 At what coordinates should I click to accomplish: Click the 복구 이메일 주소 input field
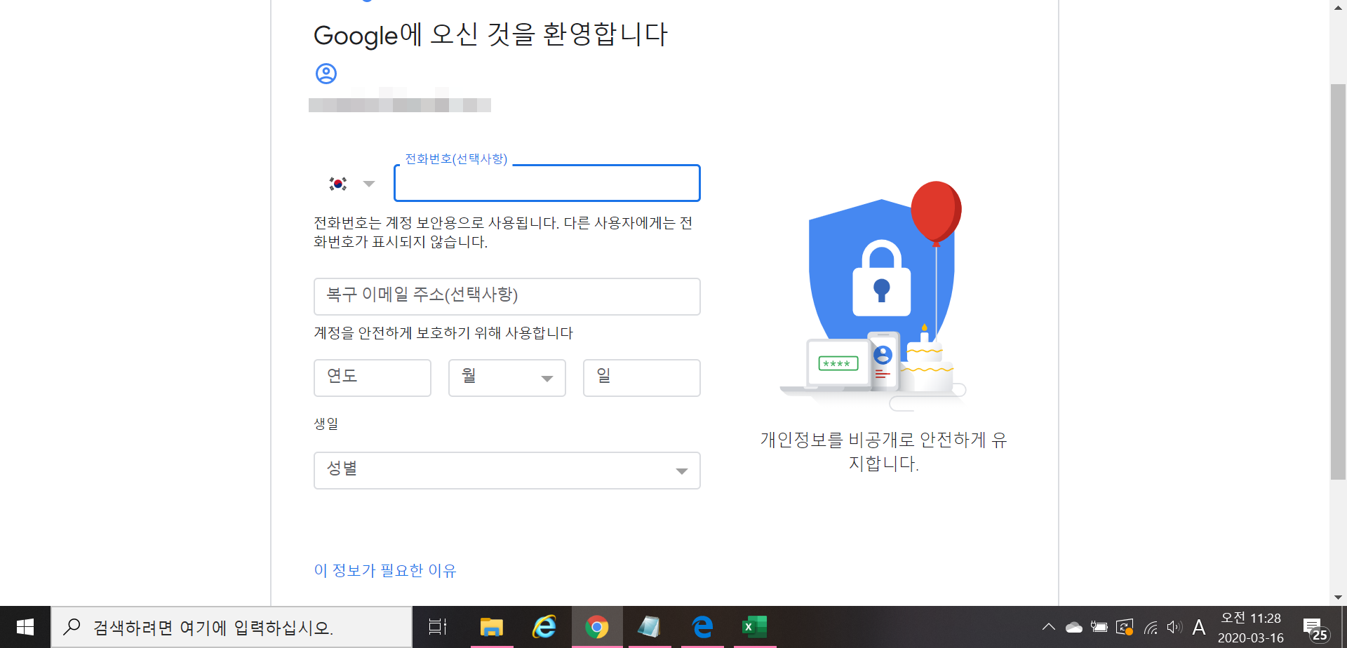pyautogui.click(x=507, y=297)
